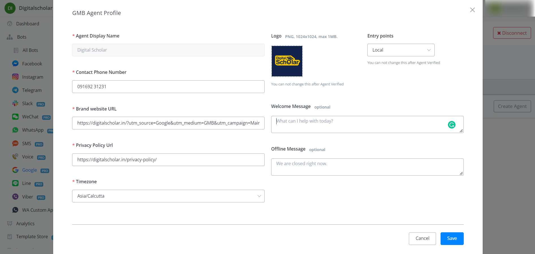535x254 pixels.
Task: Select the Facebook Messenger channel icon
Action: (x=15, y=63)
